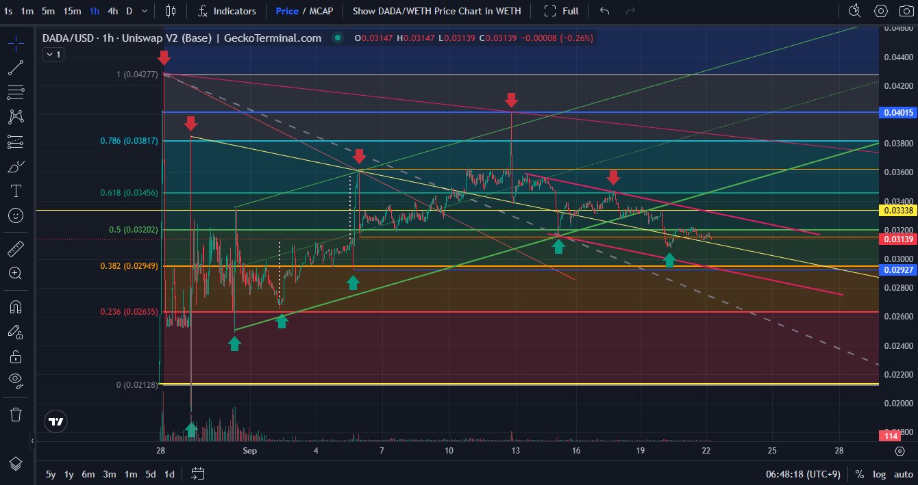The image size is (918, 485).
Task: Select the Text annotation tool
Action: point(16,191)
